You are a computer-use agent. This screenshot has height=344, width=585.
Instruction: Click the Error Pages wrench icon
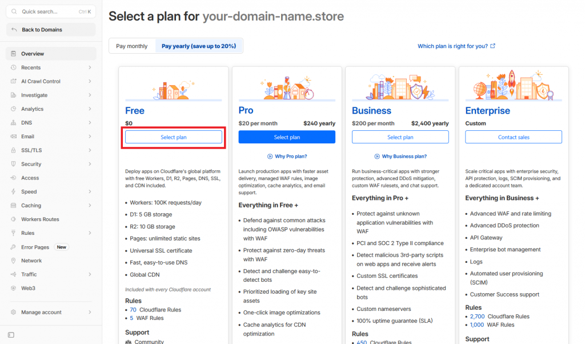[x=14, y=247]
